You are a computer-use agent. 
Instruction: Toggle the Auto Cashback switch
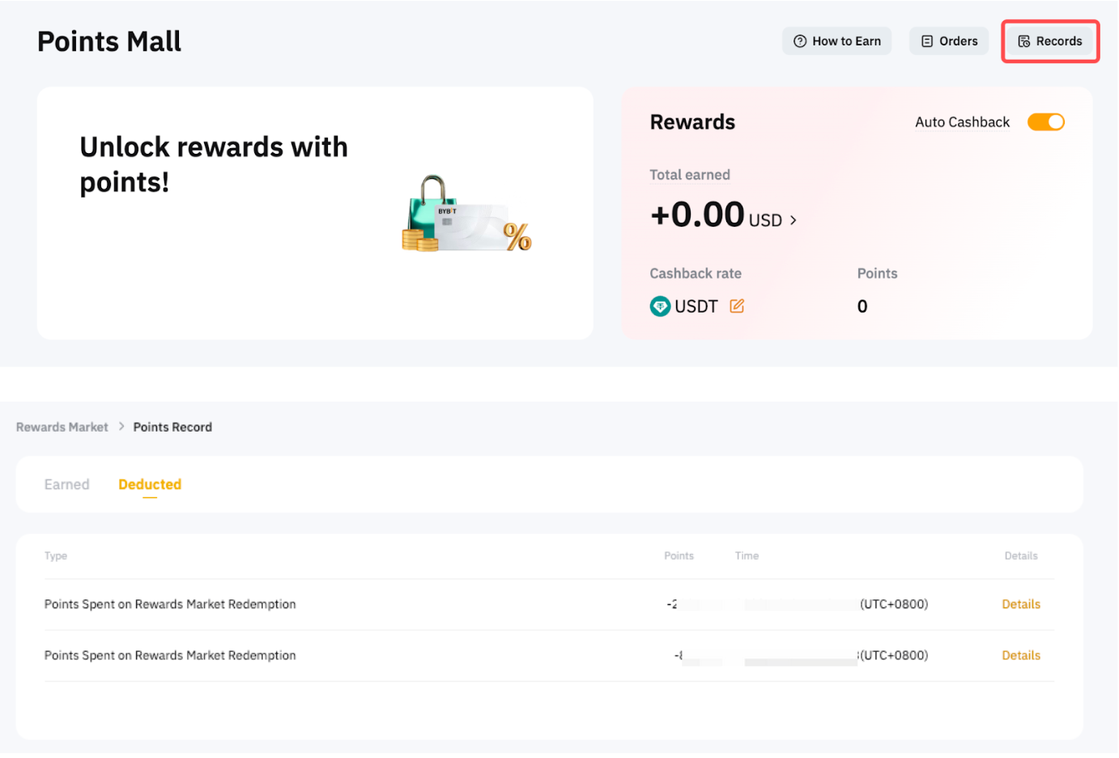[1045, 122]
